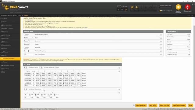Click BOSCAM_A channel 1 frequency 5865
Viewport: 195px width, 110px height.
tap(38, 73)
